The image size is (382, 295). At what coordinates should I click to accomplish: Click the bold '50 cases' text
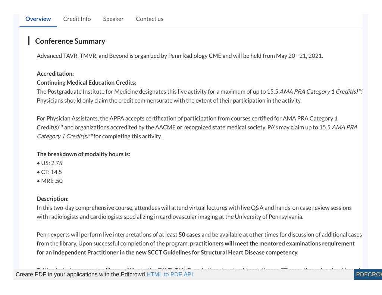pyautogui.click(x=189, y=235)
